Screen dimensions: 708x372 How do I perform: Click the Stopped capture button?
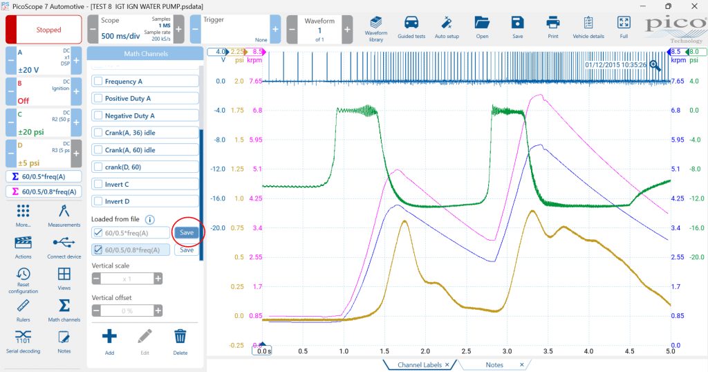click(x=44, y=29)
